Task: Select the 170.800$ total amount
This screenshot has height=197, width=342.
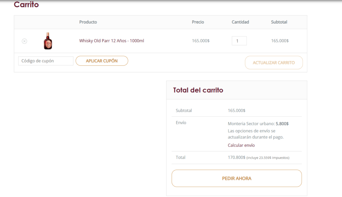Action: point(236,157)
